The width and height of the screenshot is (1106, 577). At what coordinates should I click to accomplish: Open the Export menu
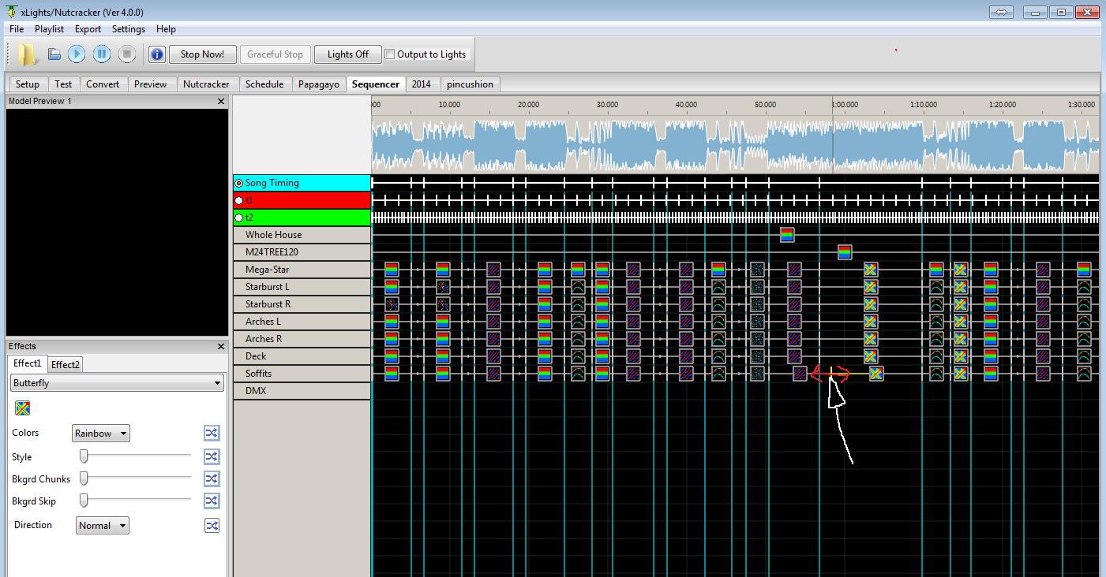click(88, 29)
